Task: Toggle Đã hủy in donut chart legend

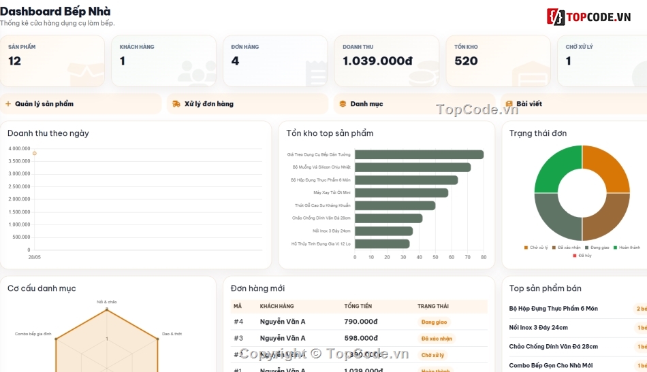Action: [x=582, y=256]
